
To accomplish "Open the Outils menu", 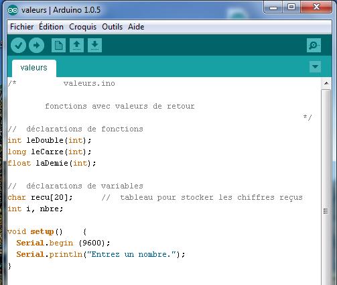I will 112,27.
